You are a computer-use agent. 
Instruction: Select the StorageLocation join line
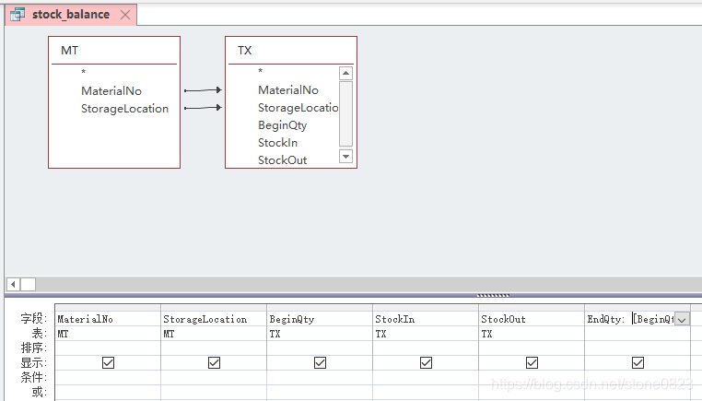[203, 108]
